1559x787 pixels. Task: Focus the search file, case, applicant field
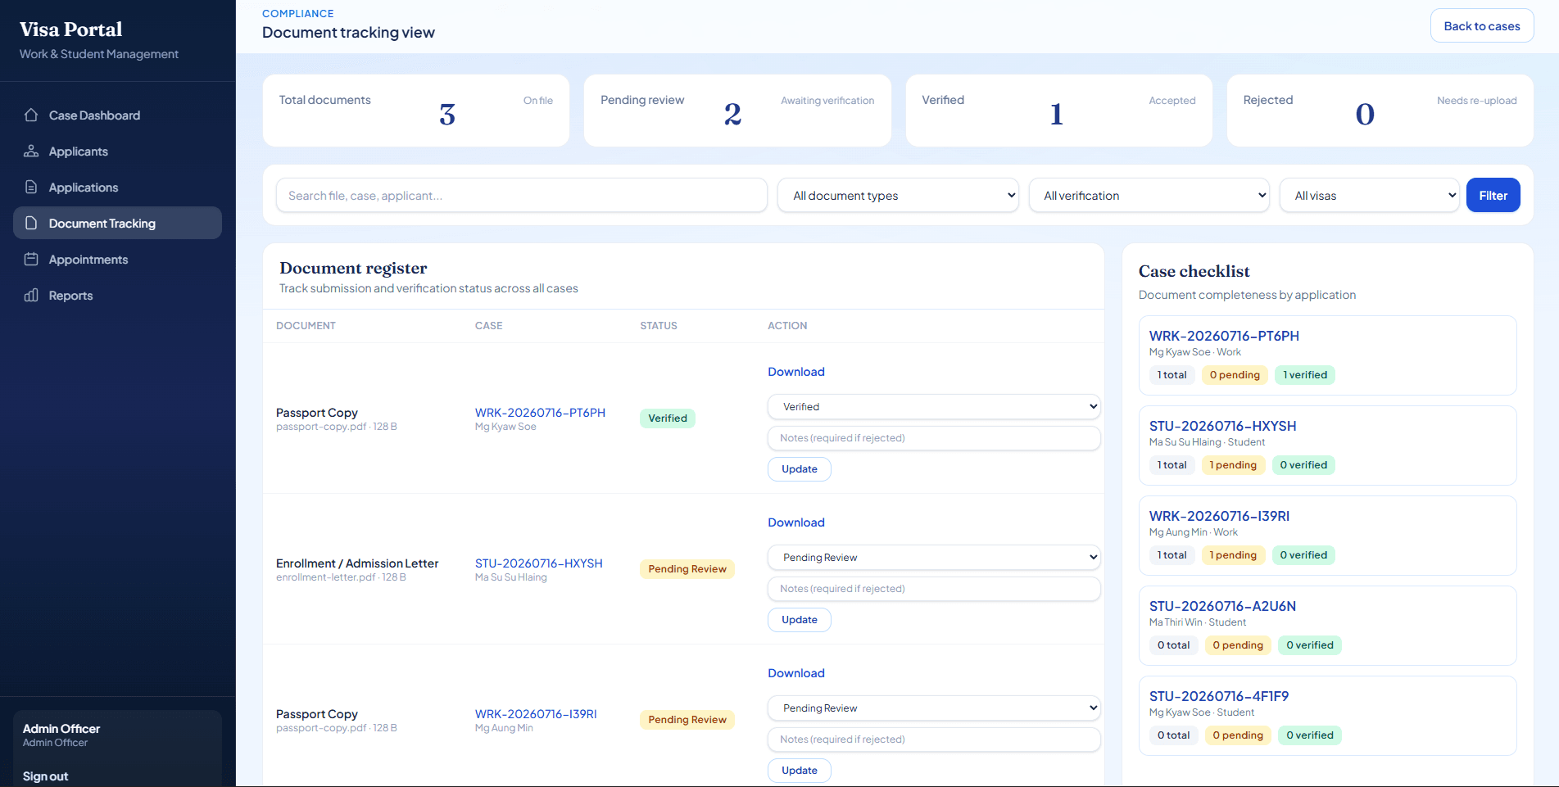coord(521,196)
